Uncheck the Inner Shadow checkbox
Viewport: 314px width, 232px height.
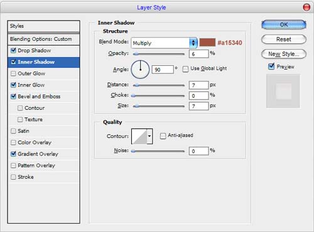point(13,62)
